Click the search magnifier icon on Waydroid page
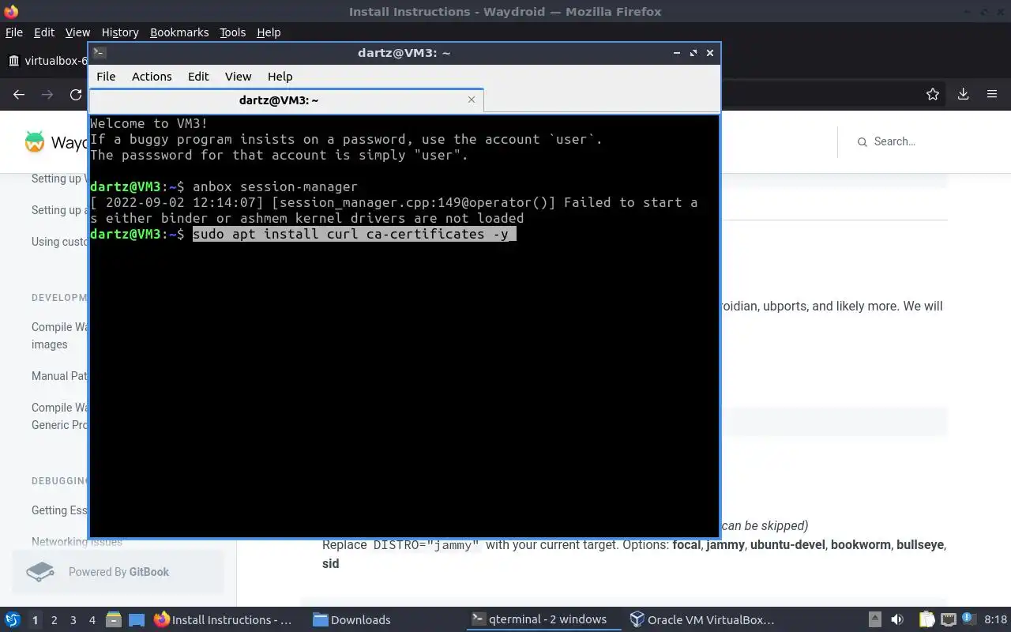 (x=862, y=142)
